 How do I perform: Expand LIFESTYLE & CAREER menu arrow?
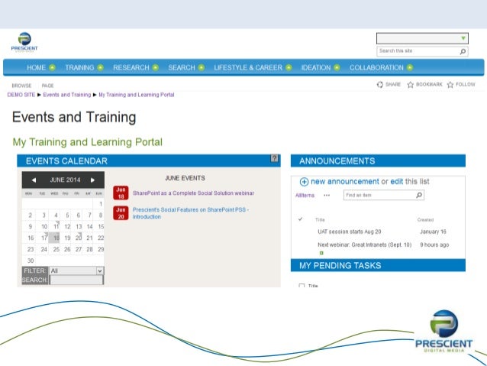[x=289, y=67]
